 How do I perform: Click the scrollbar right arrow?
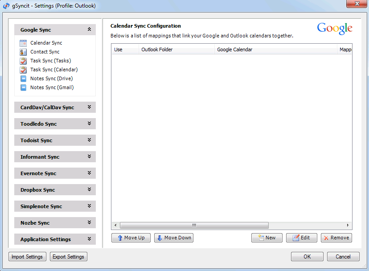point(348,226)
